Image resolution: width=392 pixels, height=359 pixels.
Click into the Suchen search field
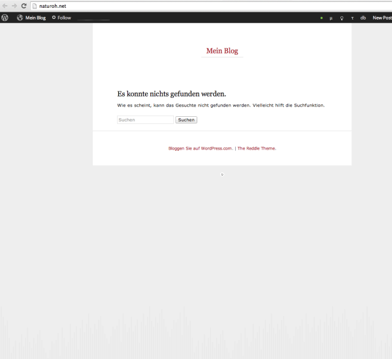(x=145, y=119)
